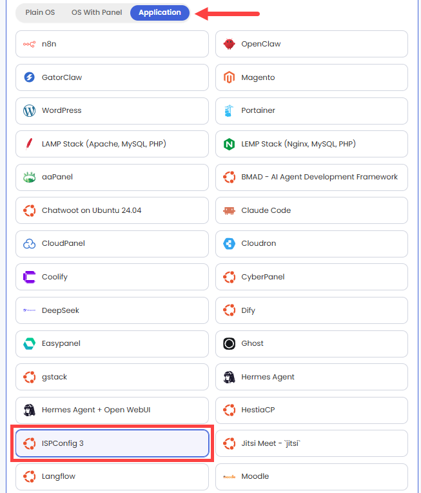Click the 'Dify' label text
The width and height of the screenshot is (421, 493).
point(248,310)
